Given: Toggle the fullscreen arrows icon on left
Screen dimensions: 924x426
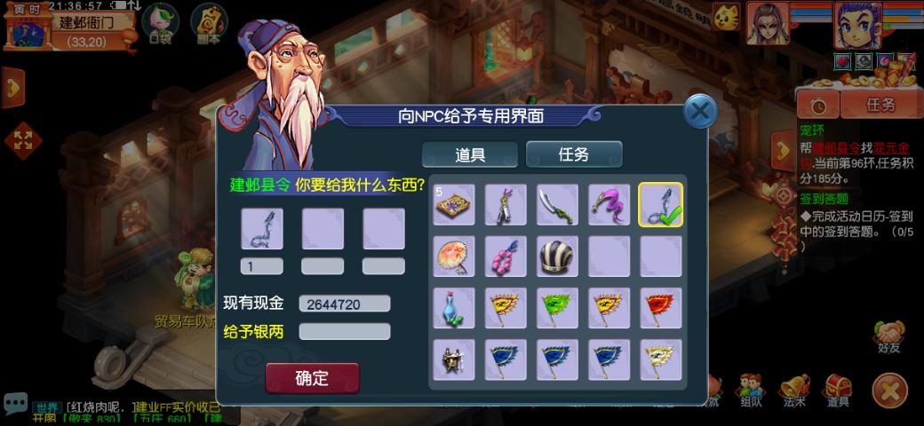Looking at the screenshot, I should [23, 140].
